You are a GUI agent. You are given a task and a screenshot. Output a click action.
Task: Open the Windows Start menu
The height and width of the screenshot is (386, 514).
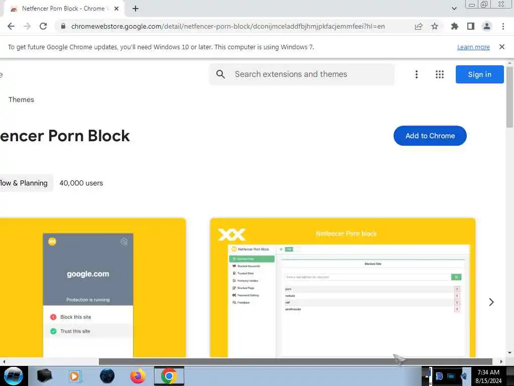tap(13, 376)
